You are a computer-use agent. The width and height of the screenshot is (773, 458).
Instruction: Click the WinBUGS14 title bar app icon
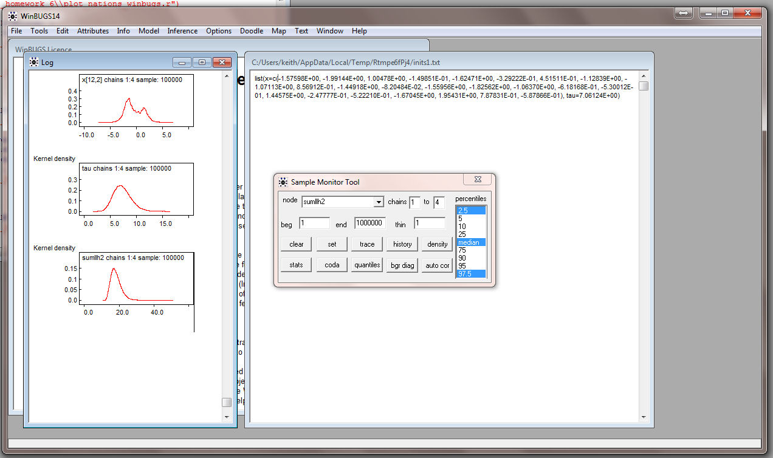[13, 16]
